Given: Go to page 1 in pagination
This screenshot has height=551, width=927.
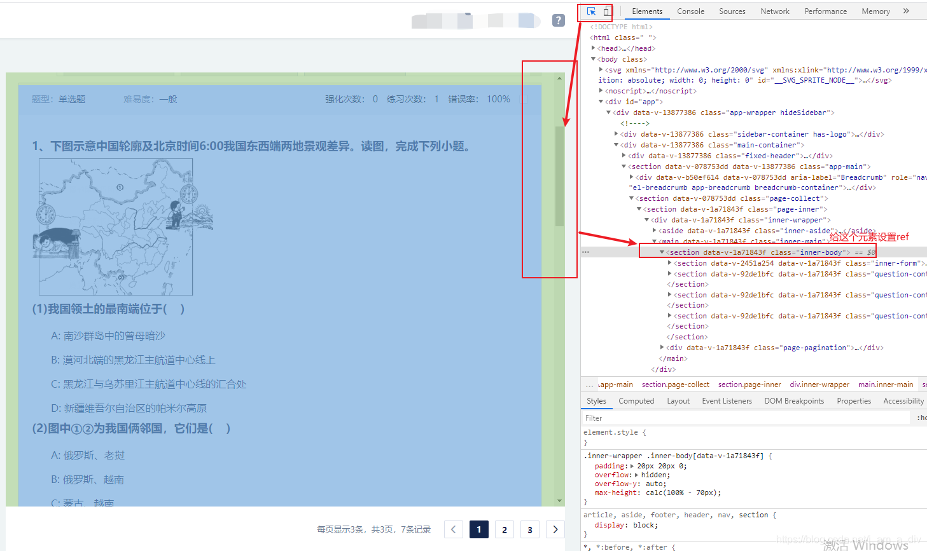Looking at the screenshot, I should pos(479,529).
